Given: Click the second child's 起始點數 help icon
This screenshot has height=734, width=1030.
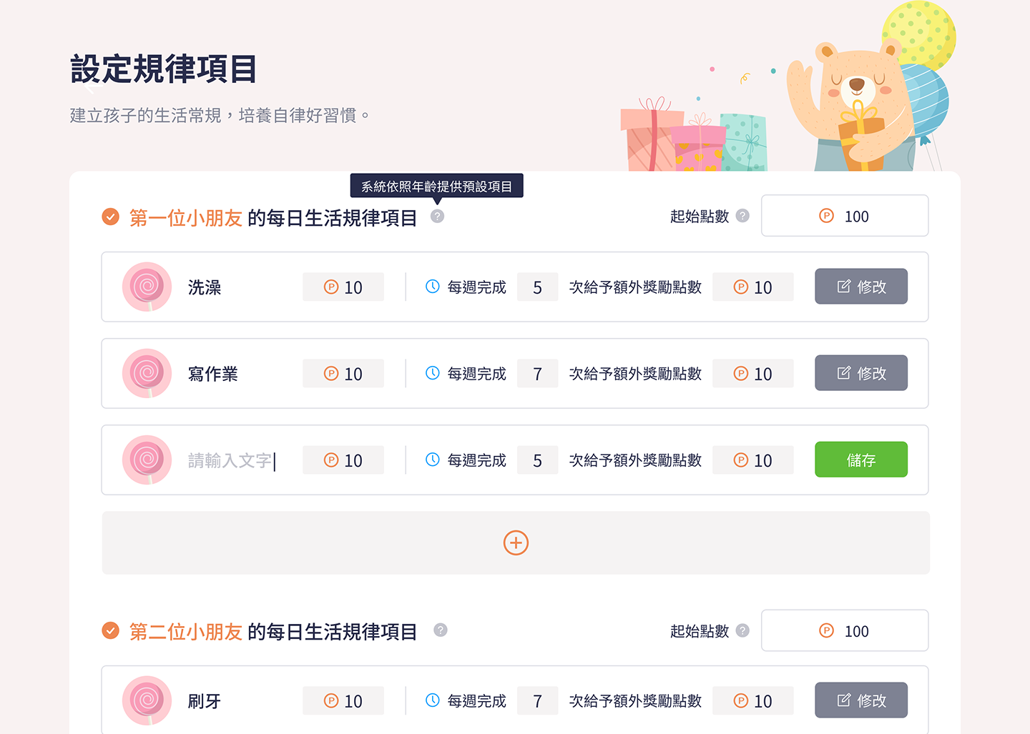Looking at the screenshot, I should coord(742,630).
